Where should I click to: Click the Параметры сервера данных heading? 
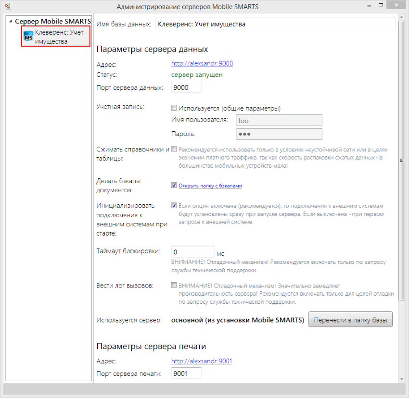tap(152, 49)
